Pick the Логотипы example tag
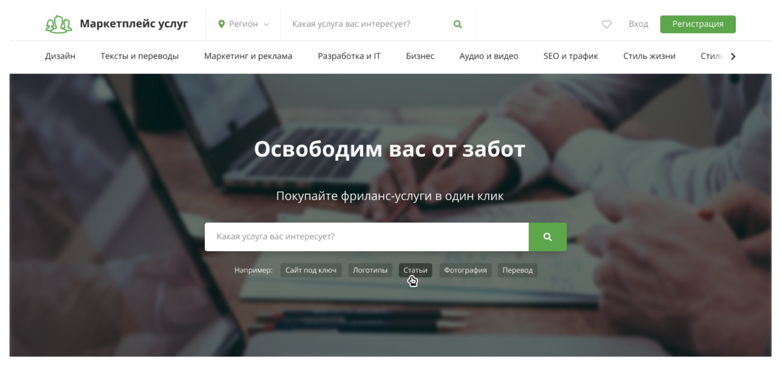The width and height of the screenshot is (782, 366). [370, 270]
